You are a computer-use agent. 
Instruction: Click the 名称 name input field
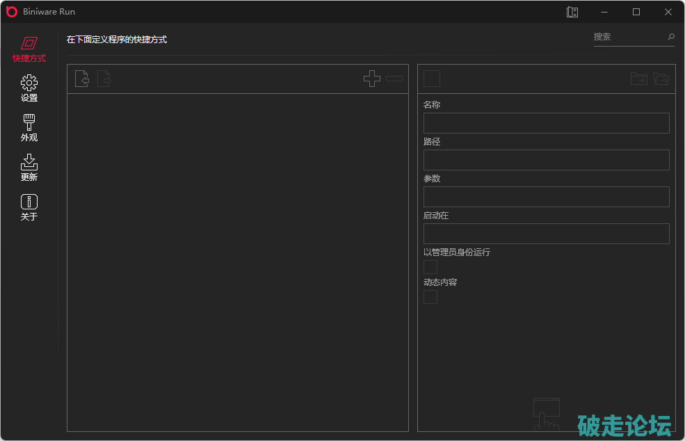546,123
